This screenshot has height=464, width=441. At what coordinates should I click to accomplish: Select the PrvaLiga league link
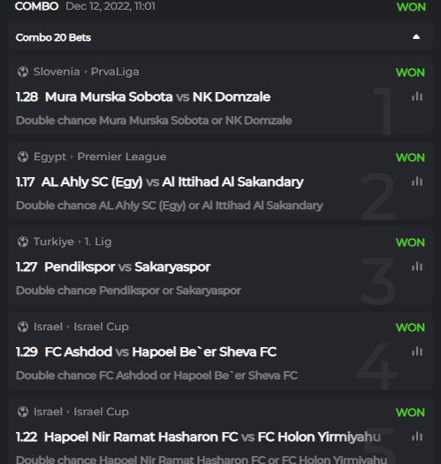click(x=115, y=72)
